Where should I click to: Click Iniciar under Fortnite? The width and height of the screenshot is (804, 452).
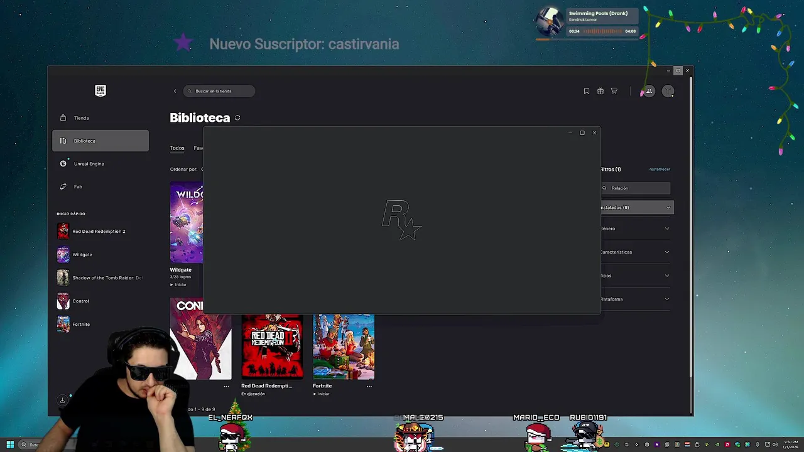[x=322, y=394]
